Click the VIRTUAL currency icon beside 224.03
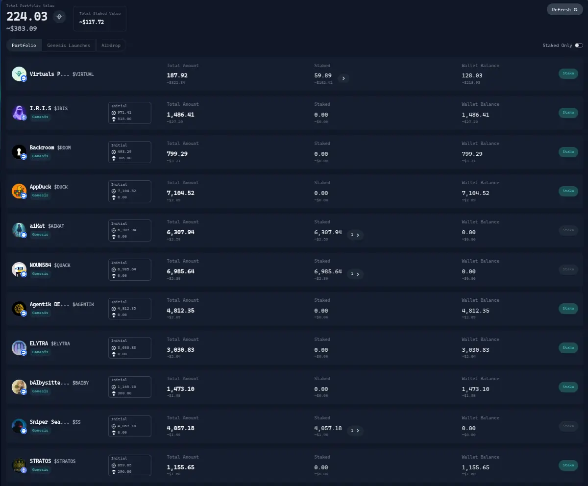This screenshot has width=588, height=486. [x=60, y=17]
